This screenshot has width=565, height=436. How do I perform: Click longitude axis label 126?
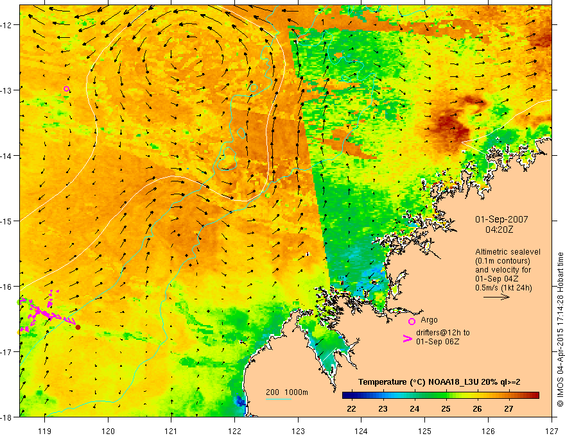click(488, 431)
